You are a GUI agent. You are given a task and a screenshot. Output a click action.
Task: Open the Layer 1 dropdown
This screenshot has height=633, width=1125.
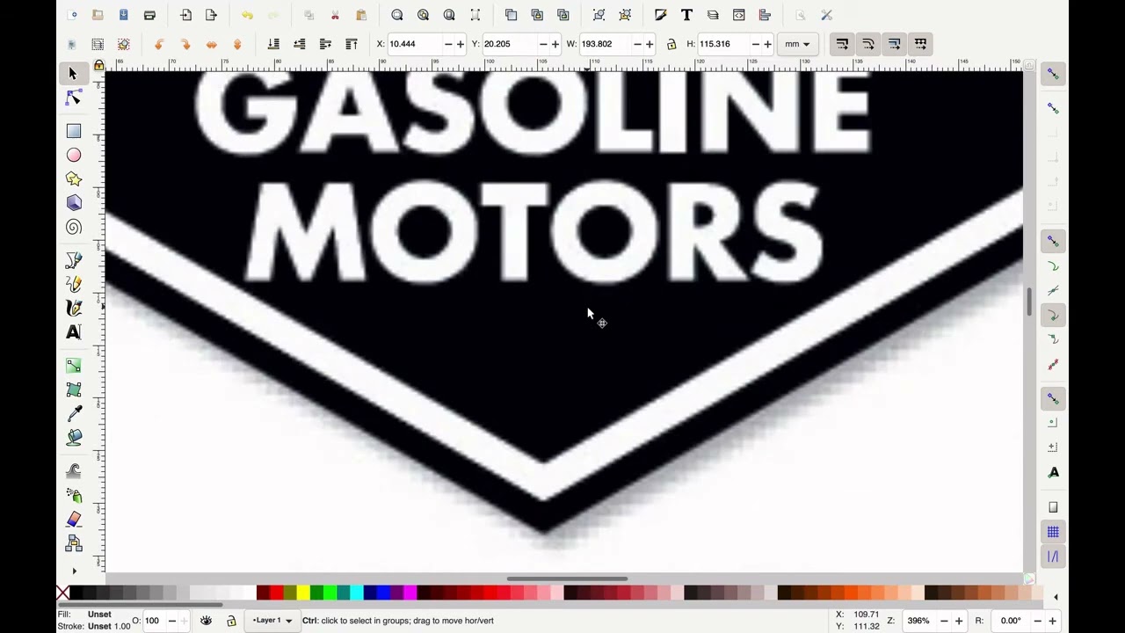click(x=272, y=621)
